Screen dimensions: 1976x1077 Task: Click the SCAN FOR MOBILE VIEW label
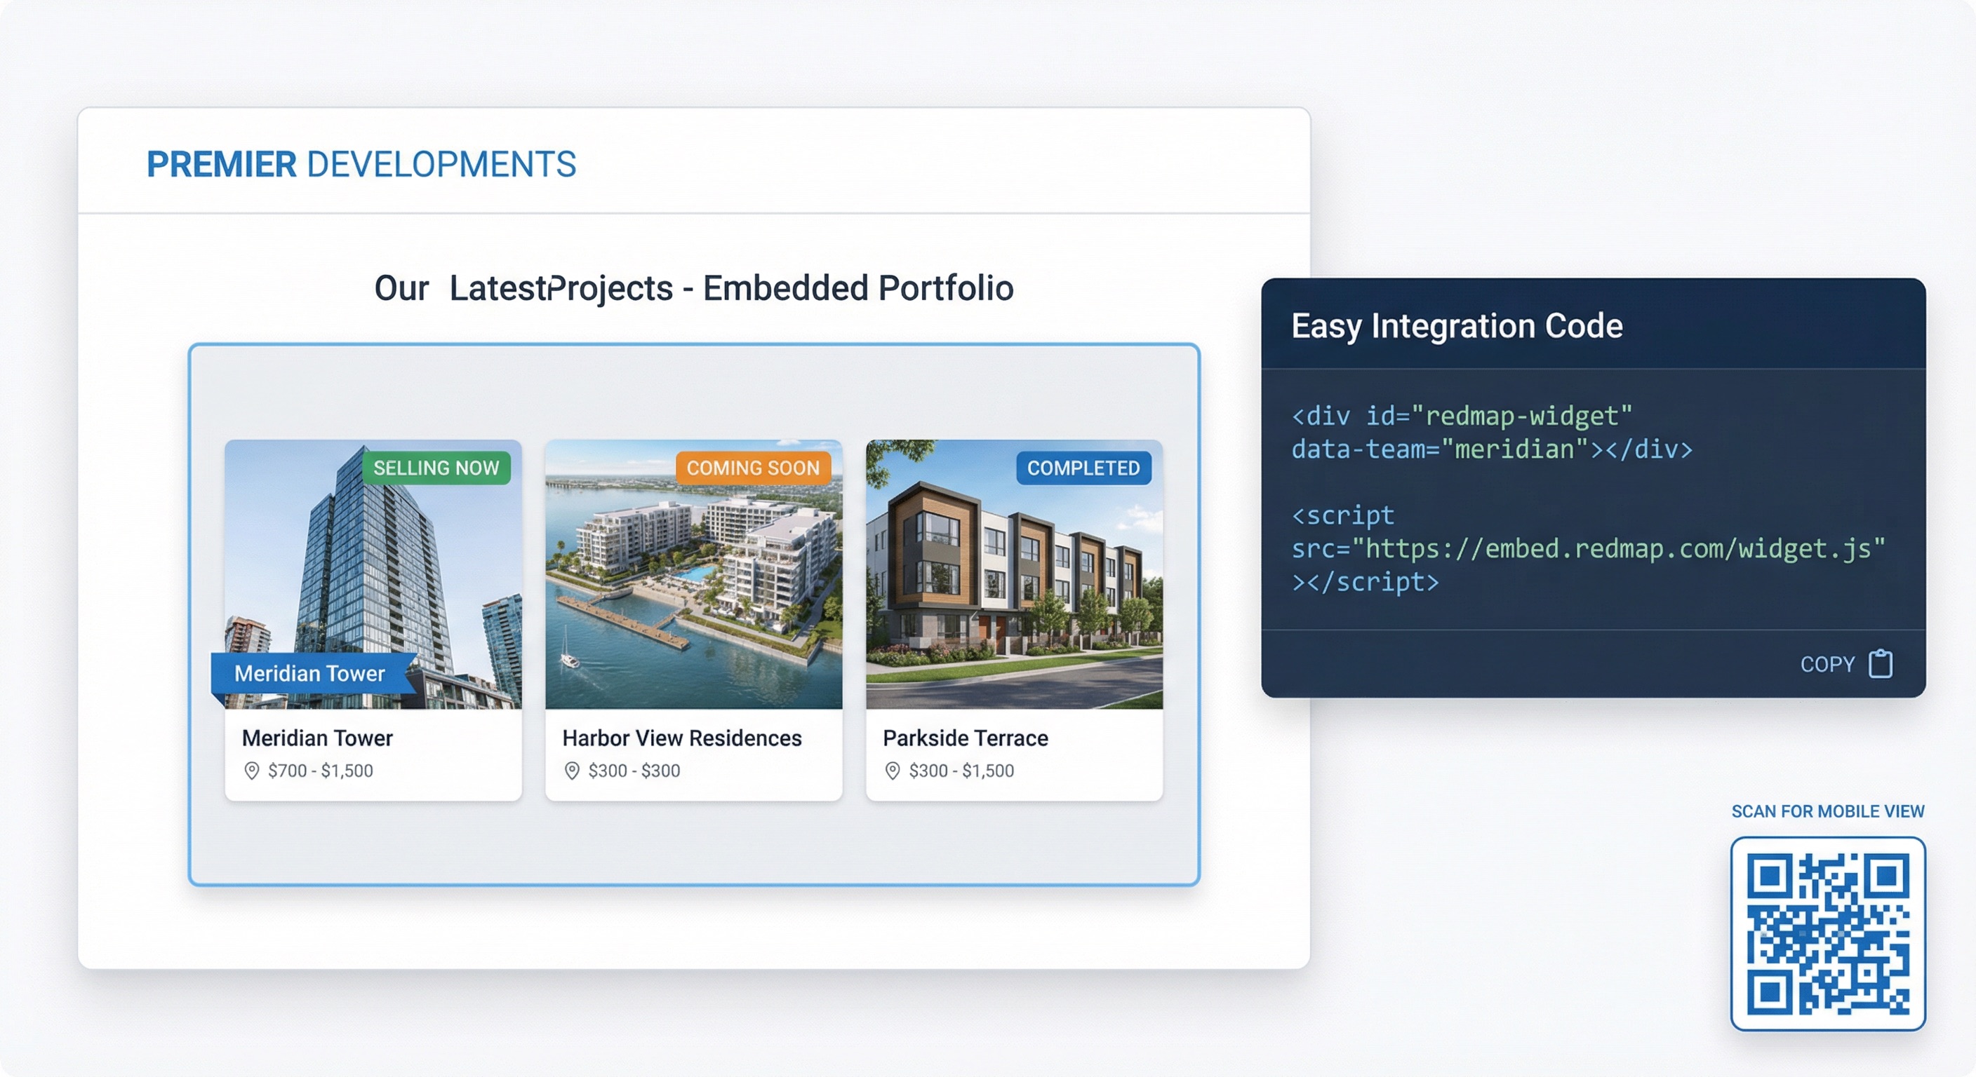click(x=1828, y=811)
